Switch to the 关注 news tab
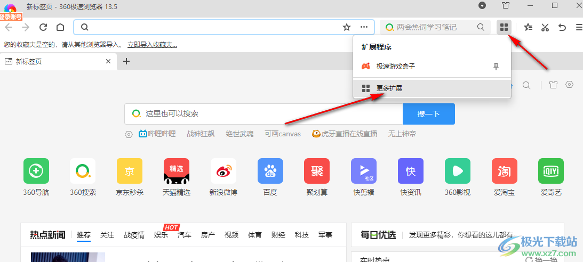Viewport: 583px width, 262px height. [107, 235]
